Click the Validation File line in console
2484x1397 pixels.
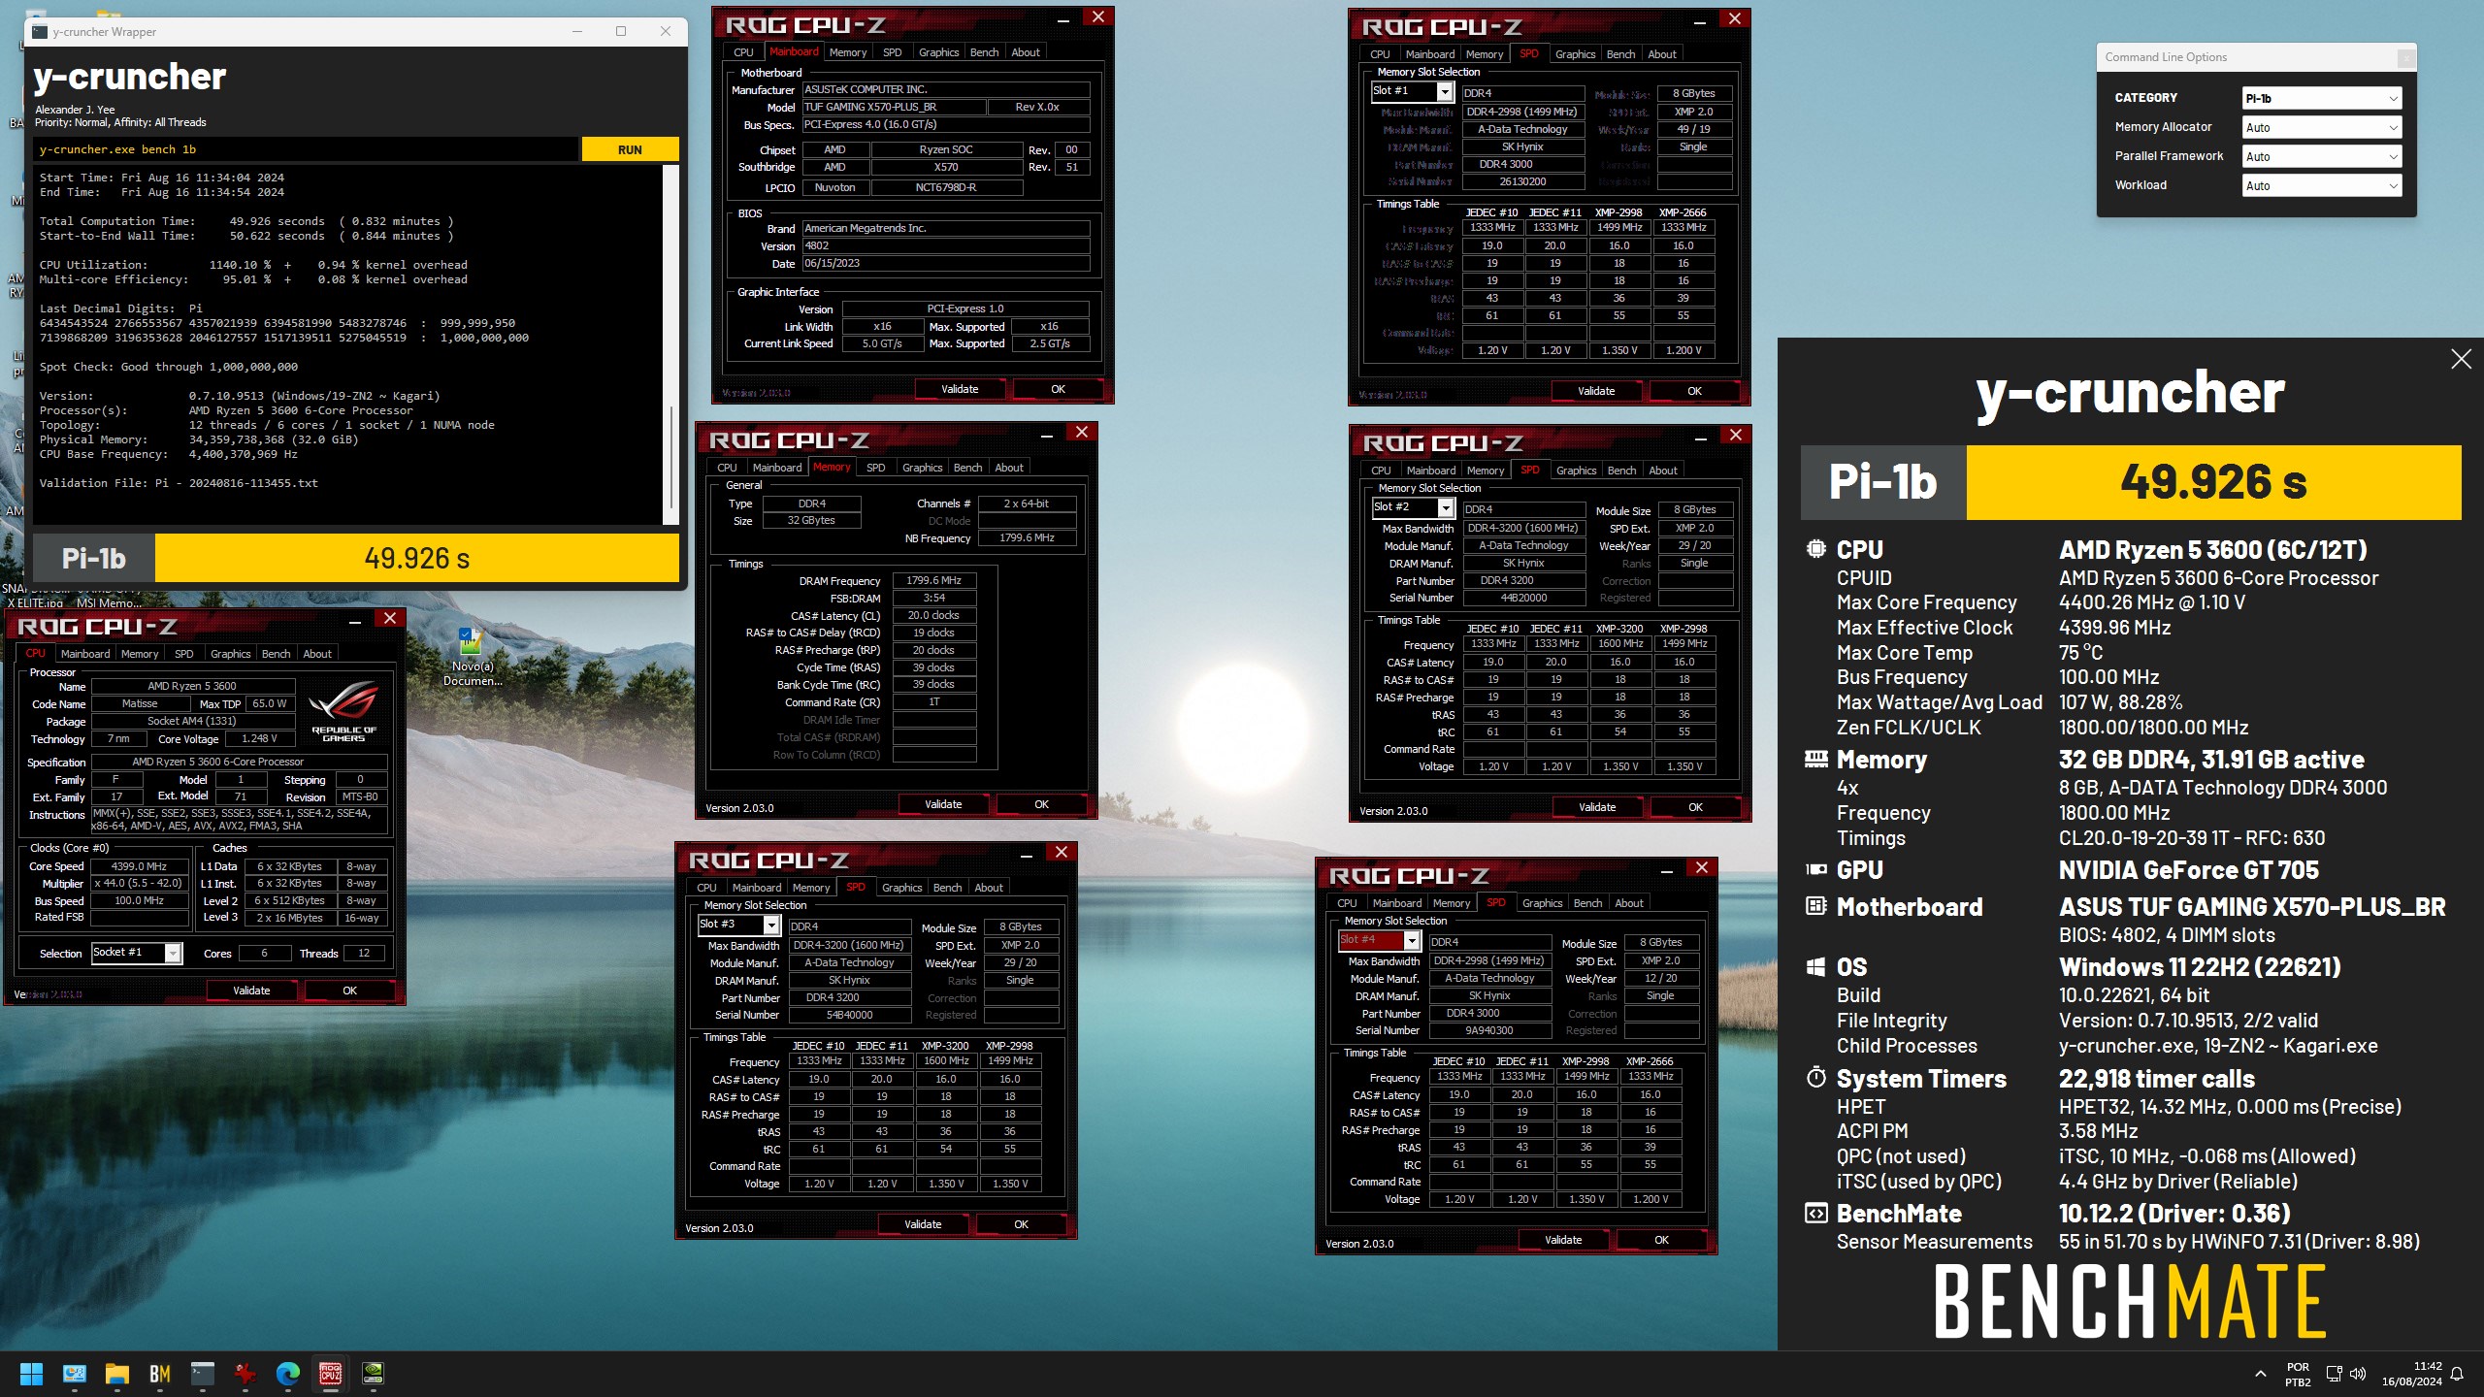coord(179,483)
